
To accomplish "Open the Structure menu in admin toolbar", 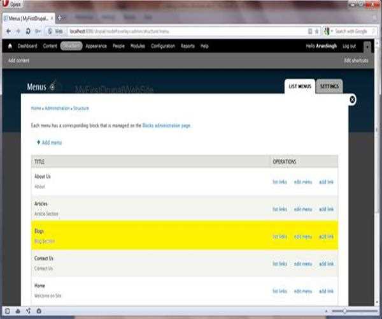I will click(71, 47).
